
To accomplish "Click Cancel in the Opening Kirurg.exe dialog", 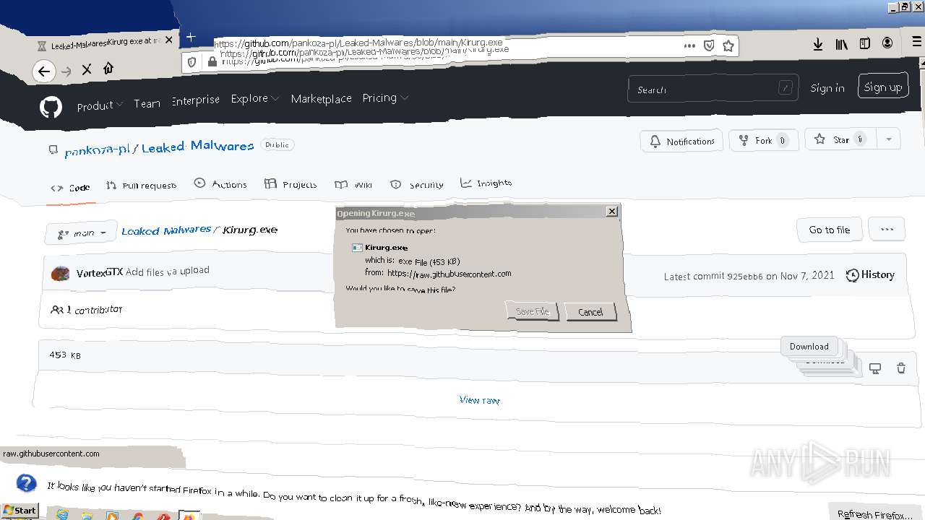I will [590, 312].
